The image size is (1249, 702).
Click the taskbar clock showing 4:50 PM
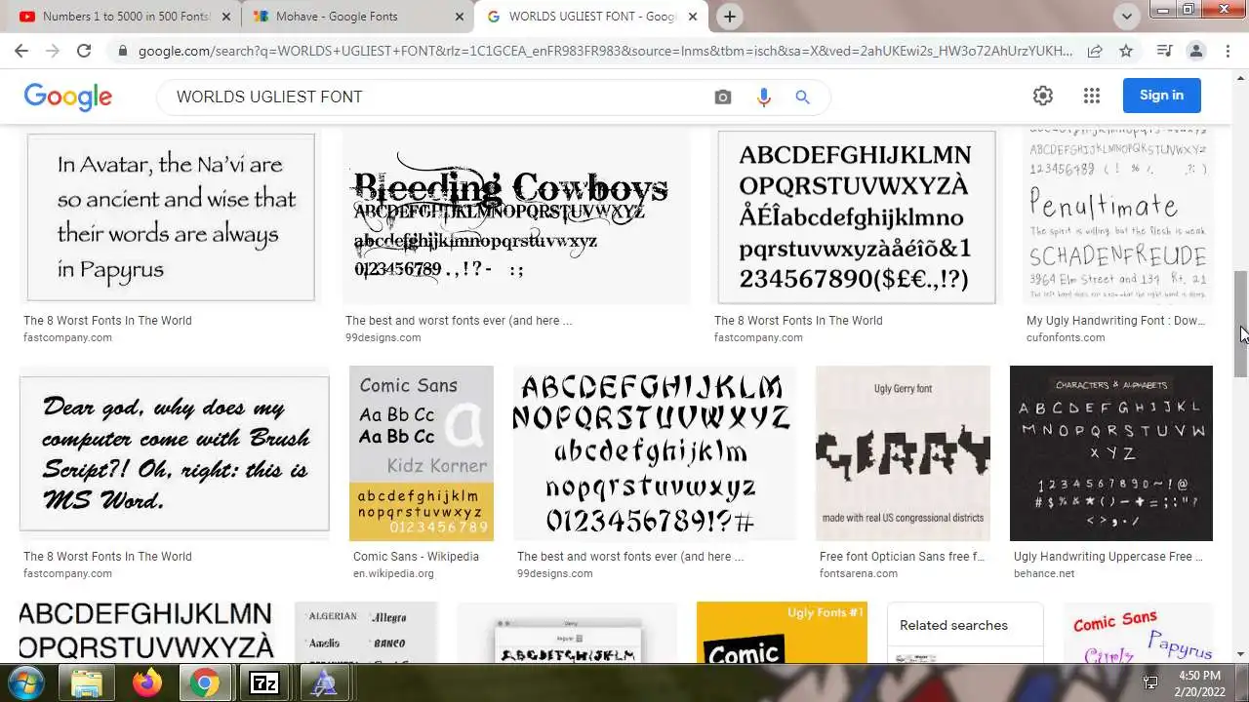(1199, 682)
